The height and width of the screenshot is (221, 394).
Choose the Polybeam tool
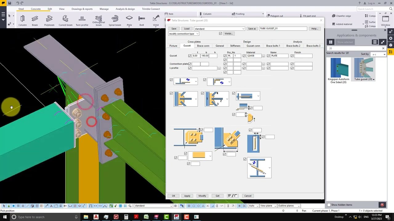click(49, 21)
